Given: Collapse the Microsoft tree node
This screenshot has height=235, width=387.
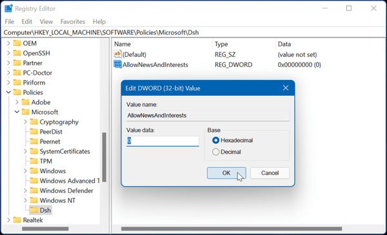Looking at the screenshot, I should [x=17, y=112].
